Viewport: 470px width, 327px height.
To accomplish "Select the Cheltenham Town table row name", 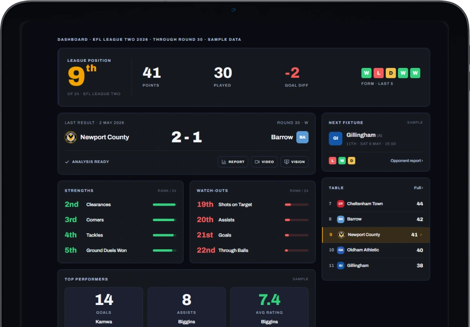I will pos(365,204).
